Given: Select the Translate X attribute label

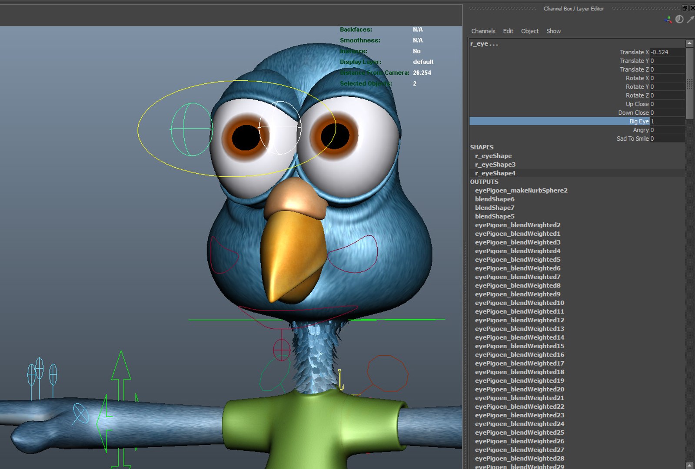Looking at the screenshot, I should click(634, 52).
